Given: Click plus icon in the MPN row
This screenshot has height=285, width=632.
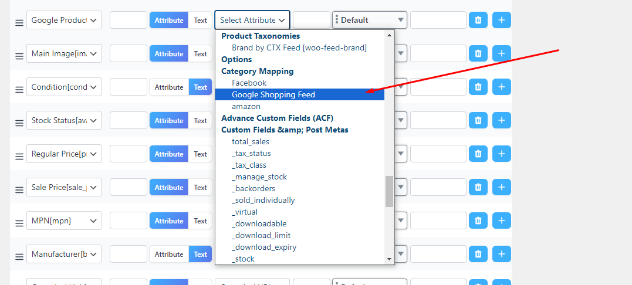Looking at the screenshot, I should click(501, 220).
